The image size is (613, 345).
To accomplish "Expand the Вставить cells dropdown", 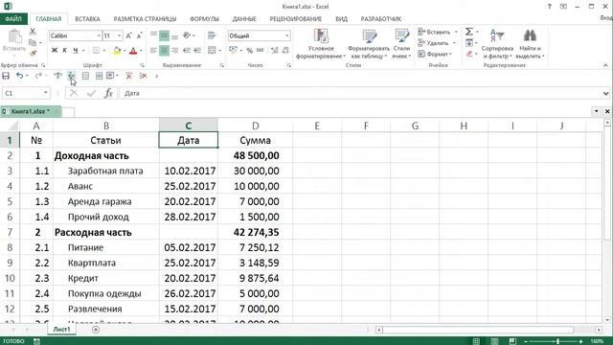I will pyautogui.click(x=456, y=32).
